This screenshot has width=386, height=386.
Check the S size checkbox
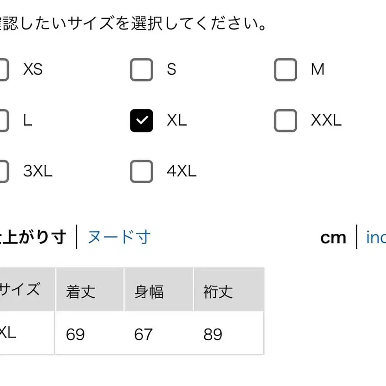pos(141,70)
